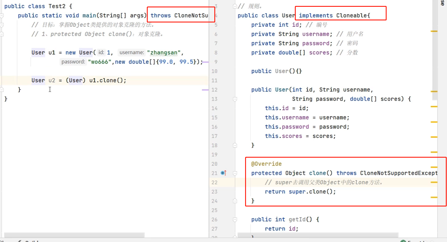447x242 pixels.
Task: Click 'main' in the method signature
Action: (89, 16)
